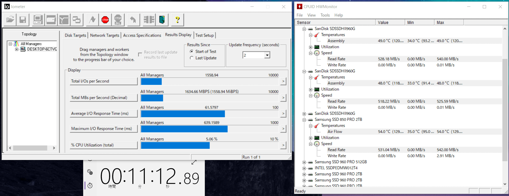Image resolution: width=509 pixels, height=196 pixels.
Task: Toggle Record last update results to file
Action: pyautogui.click(x=140, y=55)
